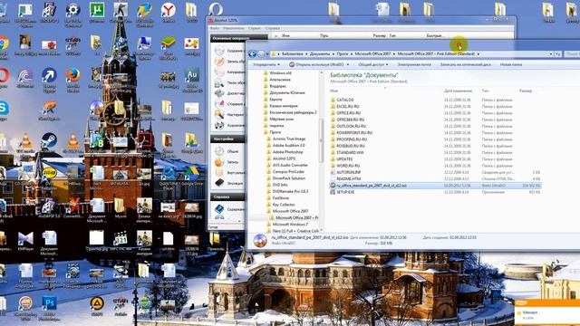Click Новая папка toolbar button

511,64
